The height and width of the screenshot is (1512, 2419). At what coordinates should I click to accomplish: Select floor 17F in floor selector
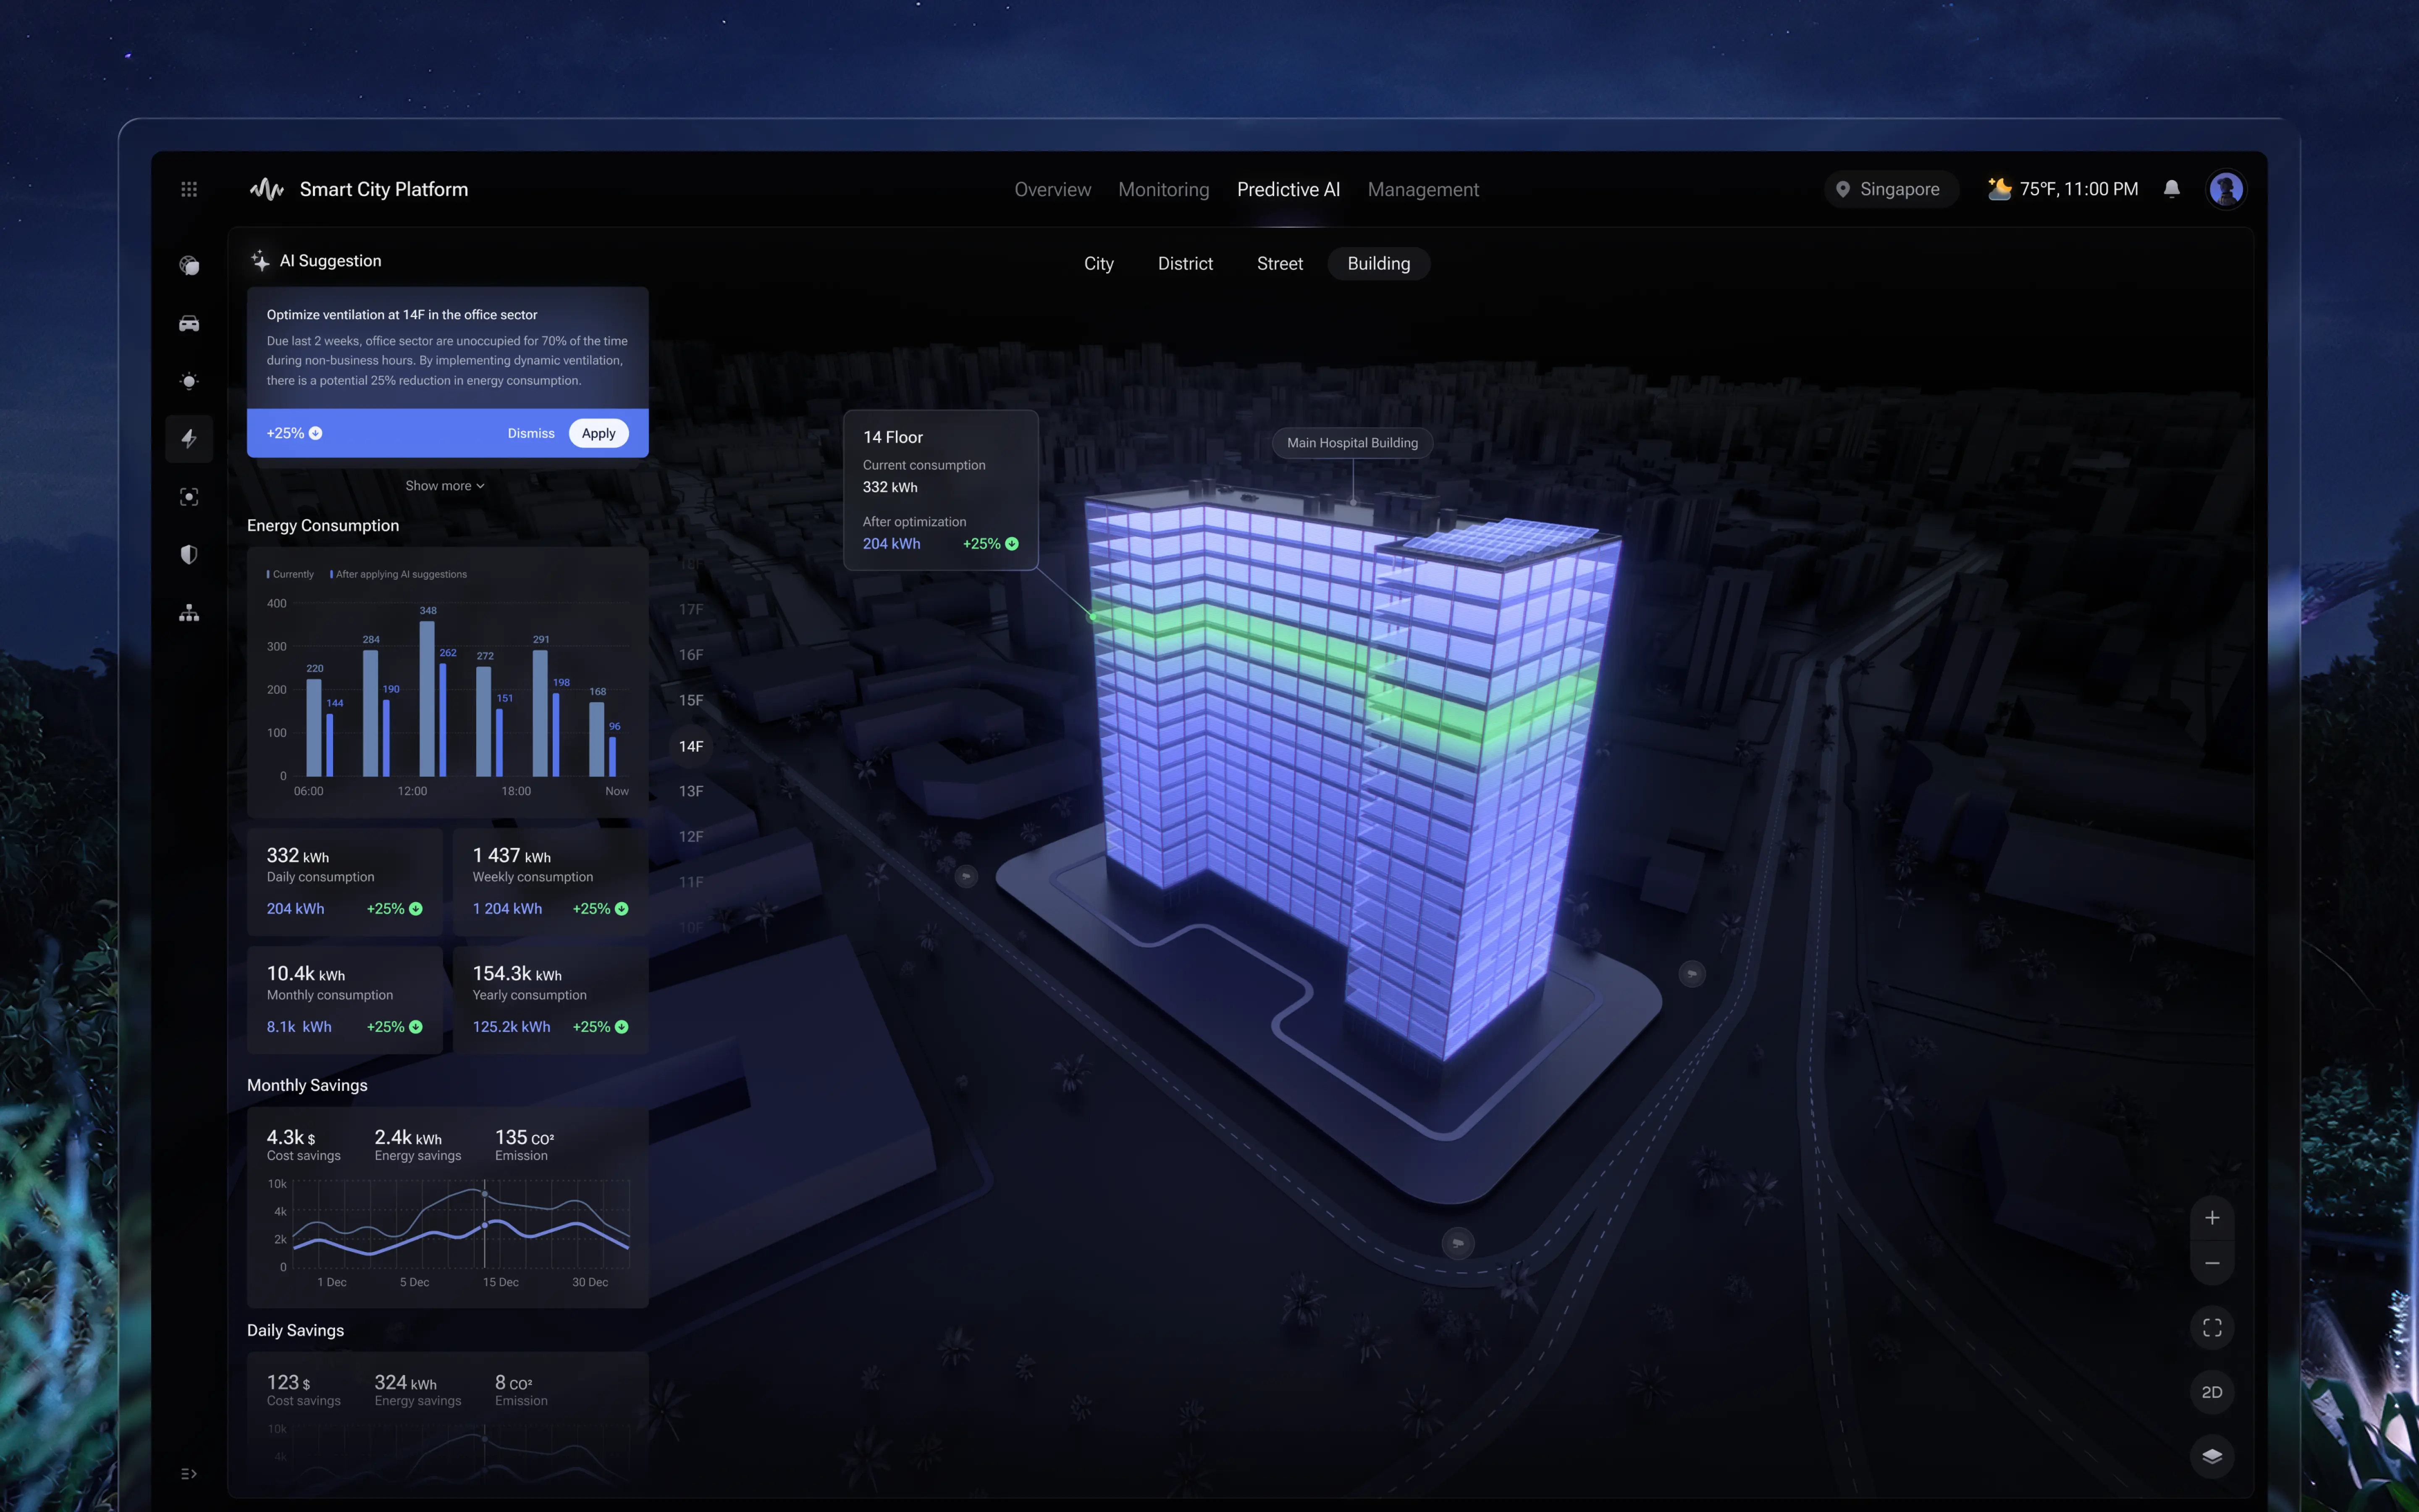[x=691, y=609]
